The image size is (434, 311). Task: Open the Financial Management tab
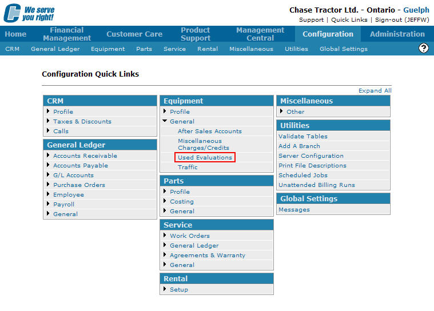(67, 34)
